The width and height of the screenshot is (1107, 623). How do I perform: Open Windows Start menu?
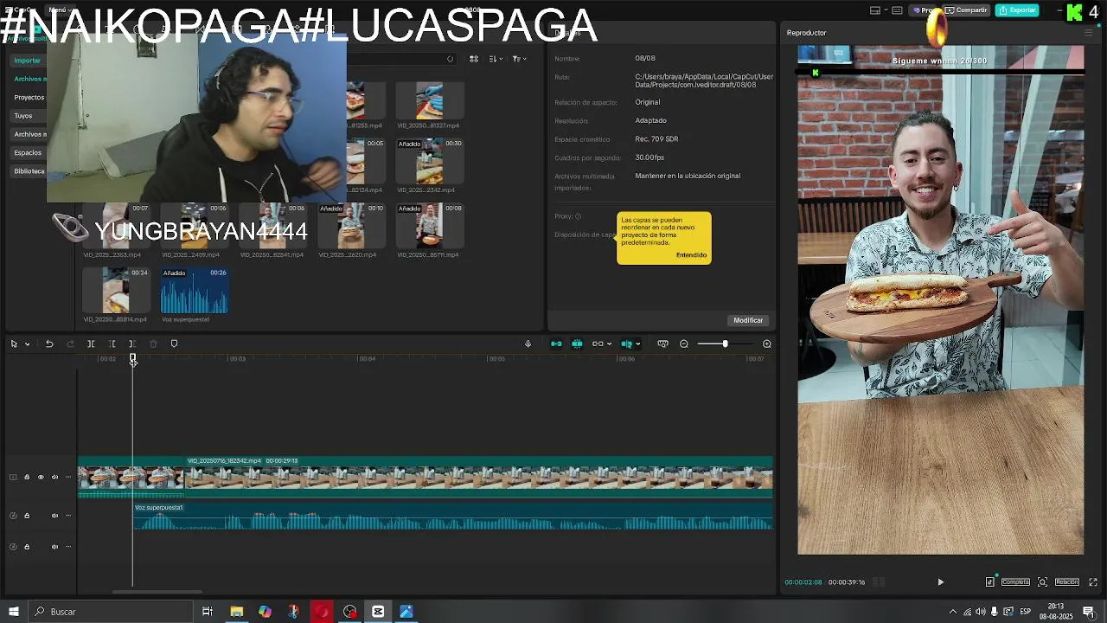point(13,612)
